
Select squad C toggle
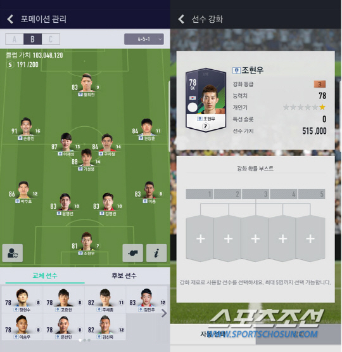[x=51, y=39]
